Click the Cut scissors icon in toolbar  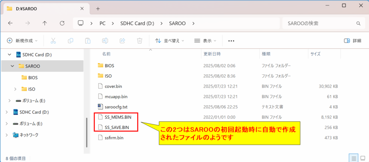[x=53, y=41]
